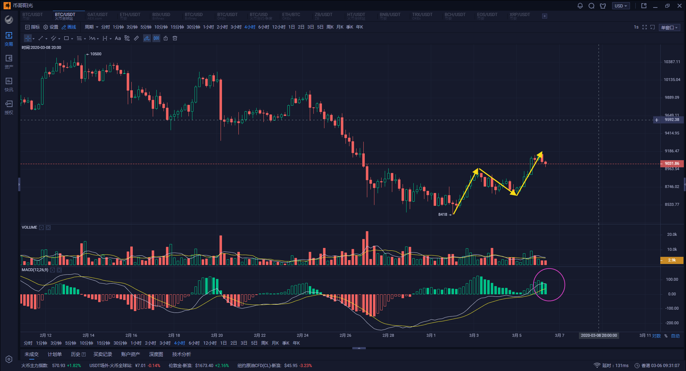The image size is (686, 371).
Task: Select the 15分钟 period in top toolbar
Action: [x=177, y=27]
